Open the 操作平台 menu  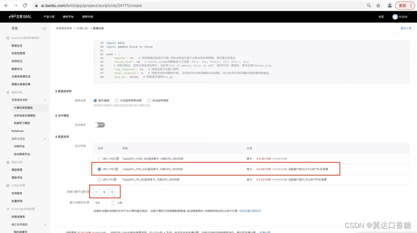click(68, 17)
